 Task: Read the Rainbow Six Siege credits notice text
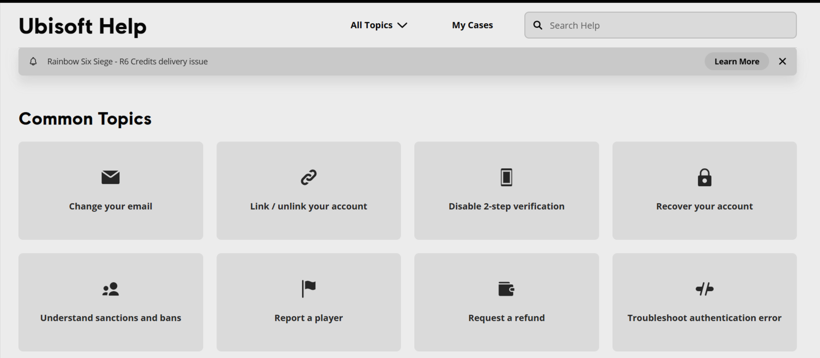[x=127, y=62]
